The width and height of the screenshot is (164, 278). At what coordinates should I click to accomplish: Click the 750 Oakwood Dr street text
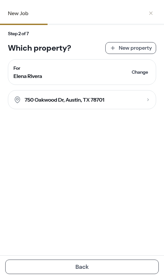(x=44, y=100)
